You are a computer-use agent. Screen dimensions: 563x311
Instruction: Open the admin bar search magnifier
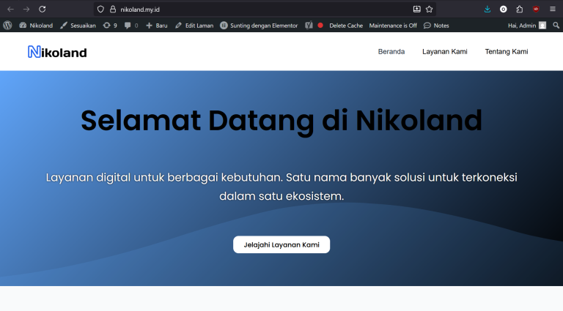point(556,26)
